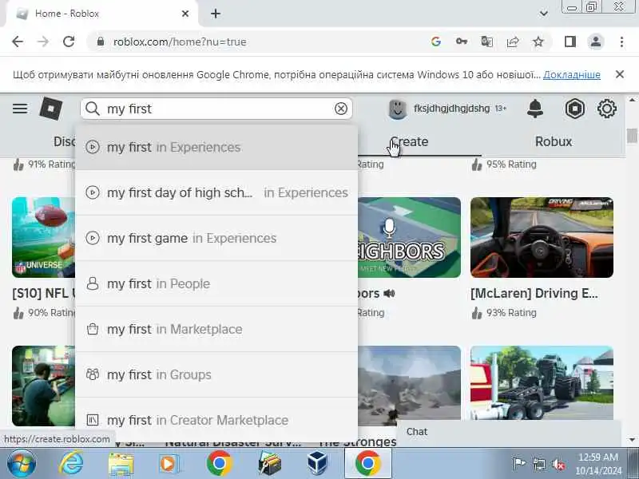Toggle the Chrome side panel icon
This screenshot has height=479, width=639.
pos(570,42)
